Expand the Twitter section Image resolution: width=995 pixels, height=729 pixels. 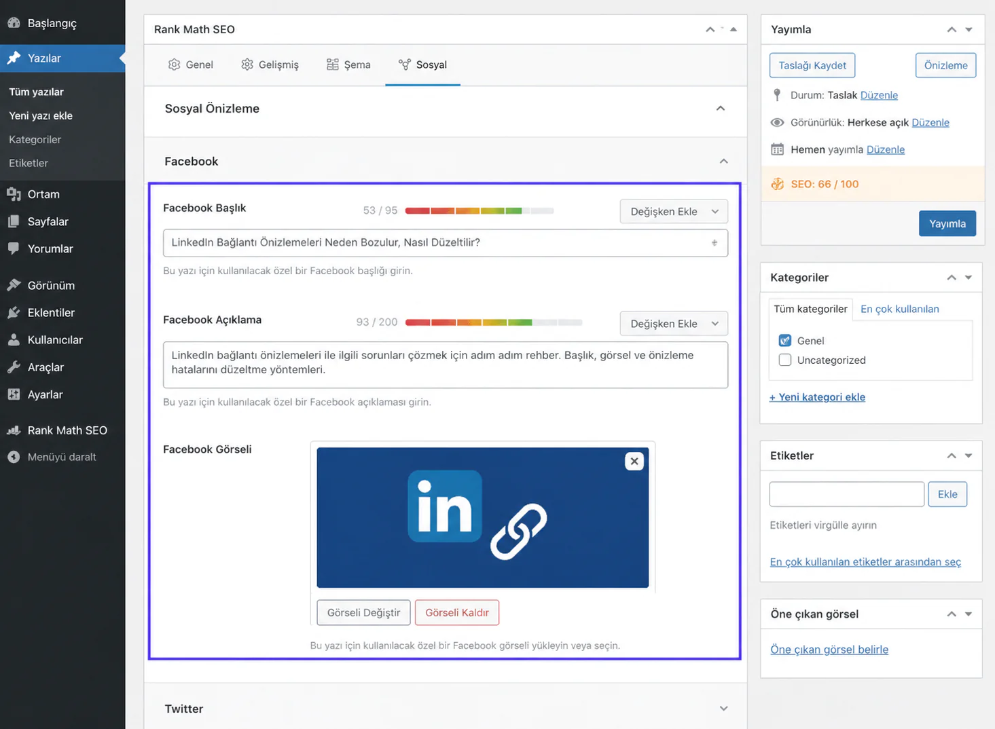(x=723, y=709)
